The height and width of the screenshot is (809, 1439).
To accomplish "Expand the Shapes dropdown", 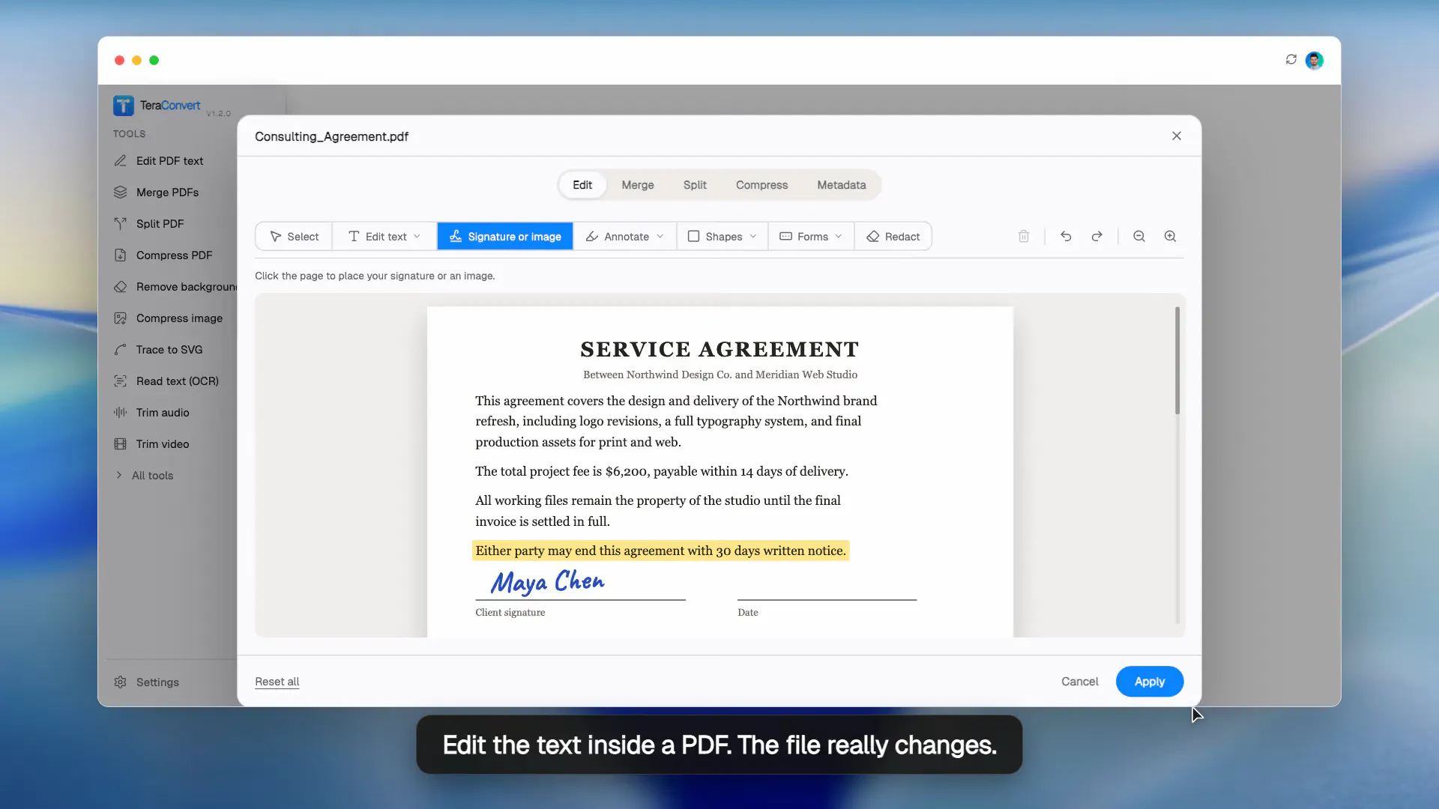I will pyautogui.click(x=722, y=237).
